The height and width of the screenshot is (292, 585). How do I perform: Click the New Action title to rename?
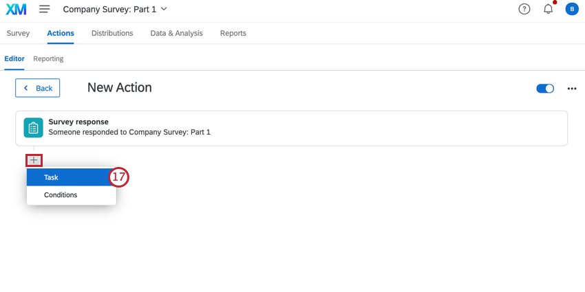pyautogui.click(x=119, y=87)
